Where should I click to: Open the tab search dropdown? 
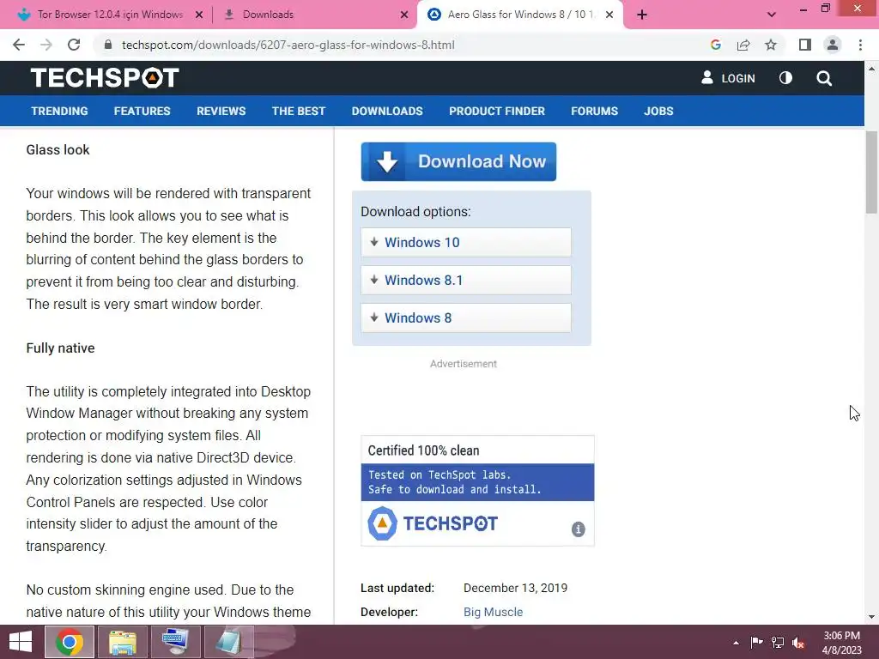[772, 15]
